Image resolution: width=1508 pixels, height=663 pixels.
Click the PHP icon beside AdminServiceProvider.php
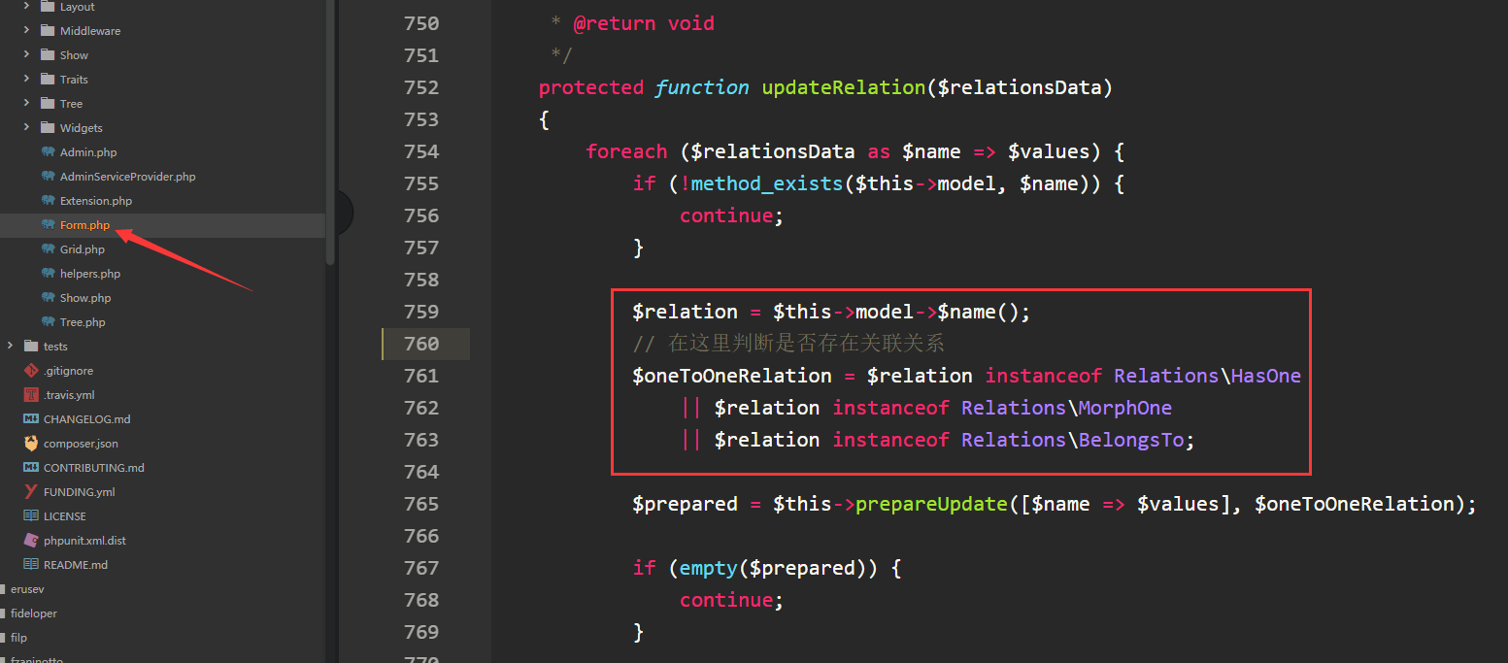click(48, 177)
